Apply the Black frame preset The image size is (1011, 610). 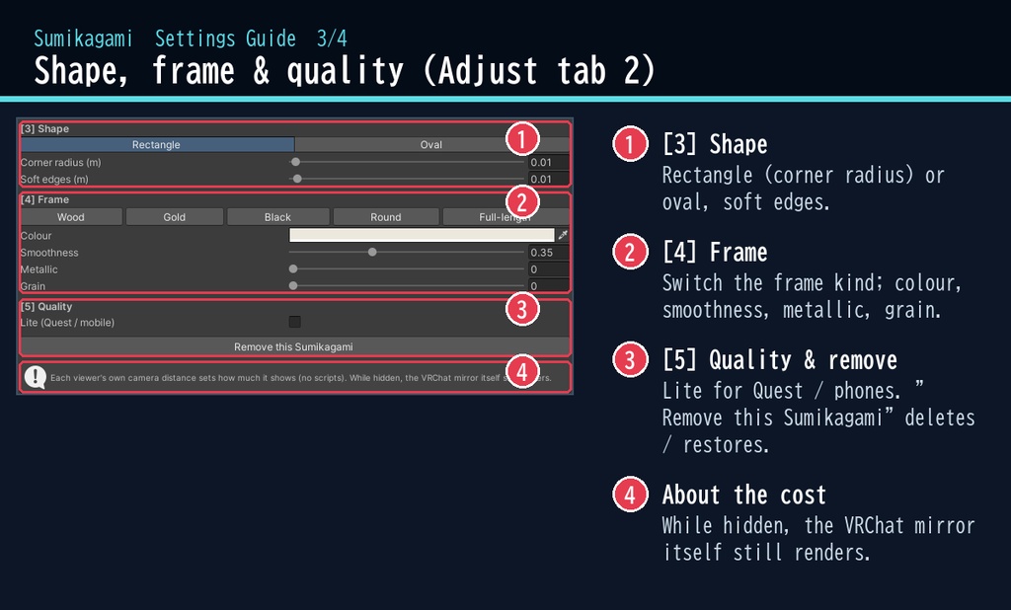[277, 217]
